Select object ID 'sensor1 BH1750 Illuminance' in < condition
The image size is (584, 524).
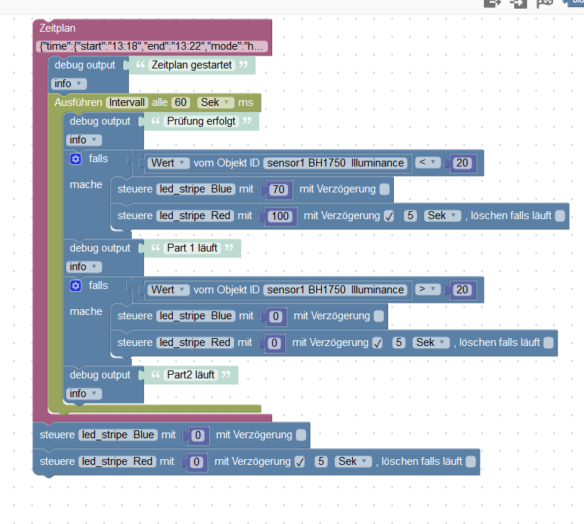[x=335, y=163]
